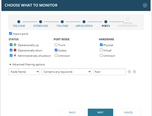152x116 pixels.
Task: Click the Volumes step circle
Action: tap(62, 22)
